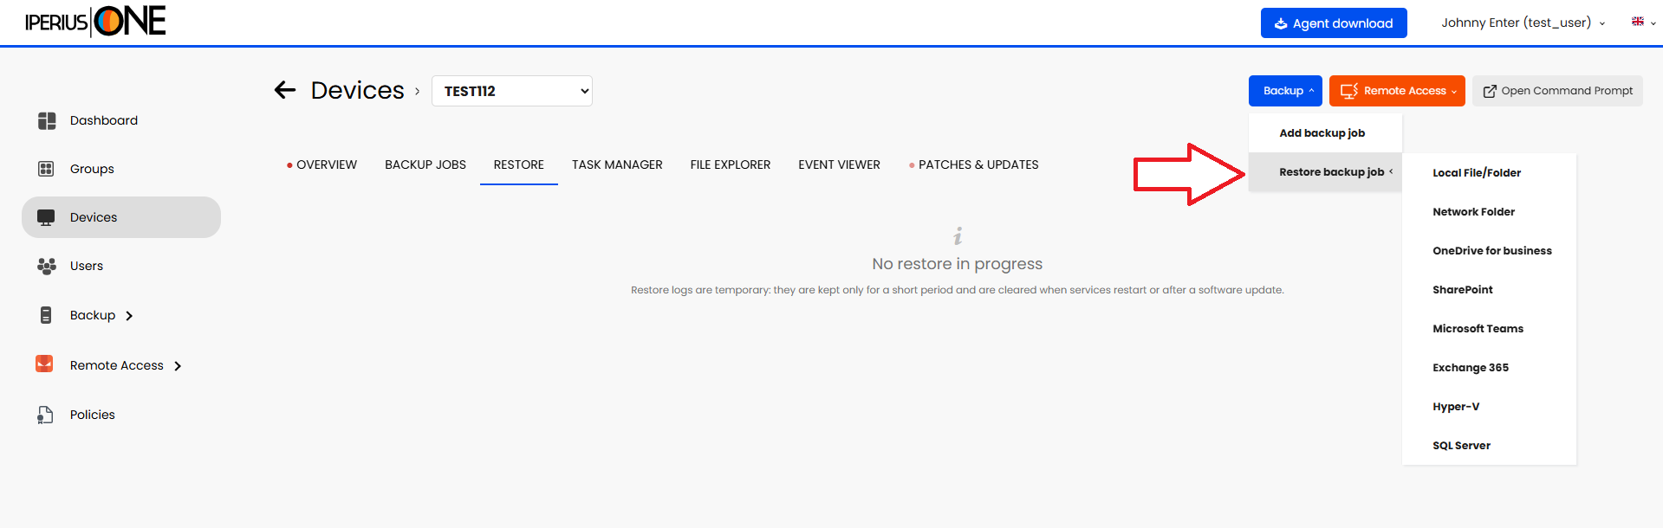Viewport: 1663px width, 528px height.
Task: Switch to the Task Manager tab
Action: point(616,164)
